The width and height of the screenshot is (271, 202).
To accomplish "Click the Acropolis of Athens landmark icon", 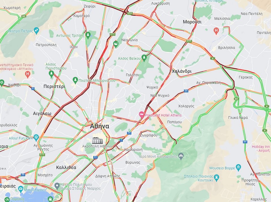I will [x=97, y=140].
